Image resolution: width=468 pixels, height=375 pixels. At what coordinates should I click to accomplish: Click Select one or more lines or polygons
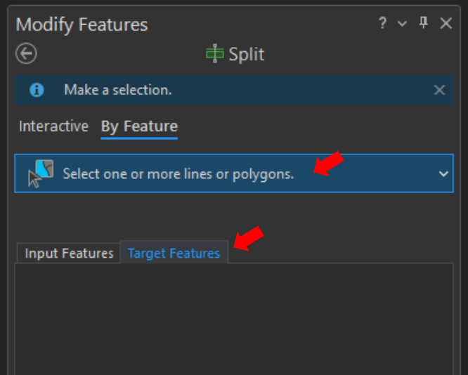(178, 173)
